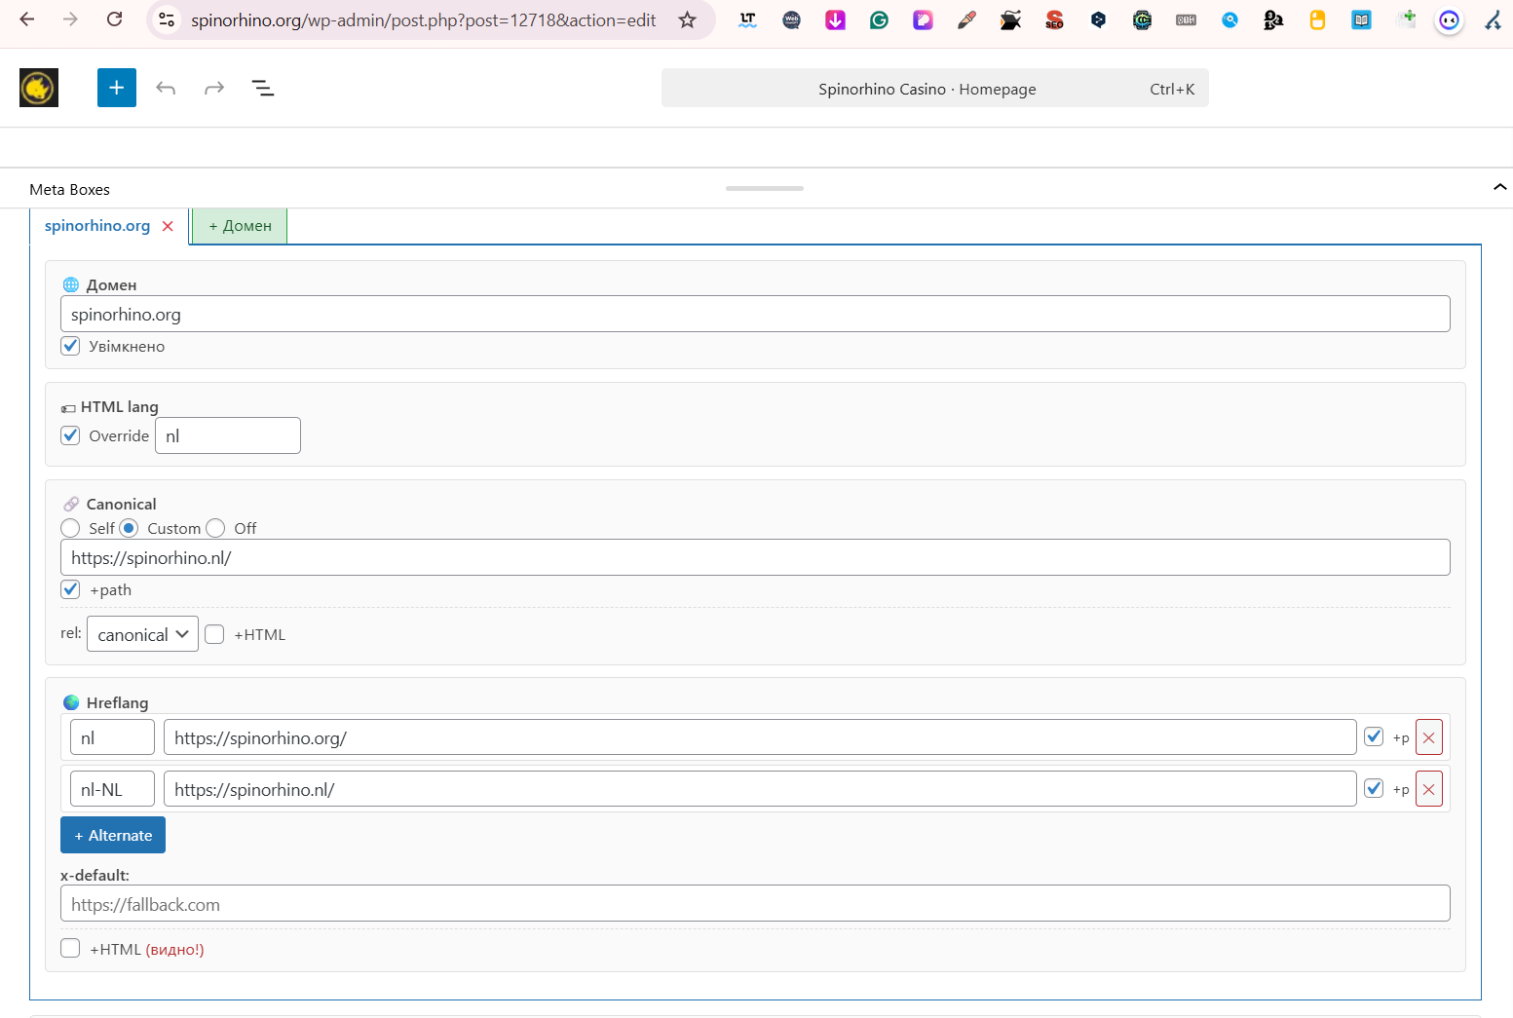Close the spinorhino.org domain tab
This screenshot has height=1018, width=1513.
coord(168,226)
